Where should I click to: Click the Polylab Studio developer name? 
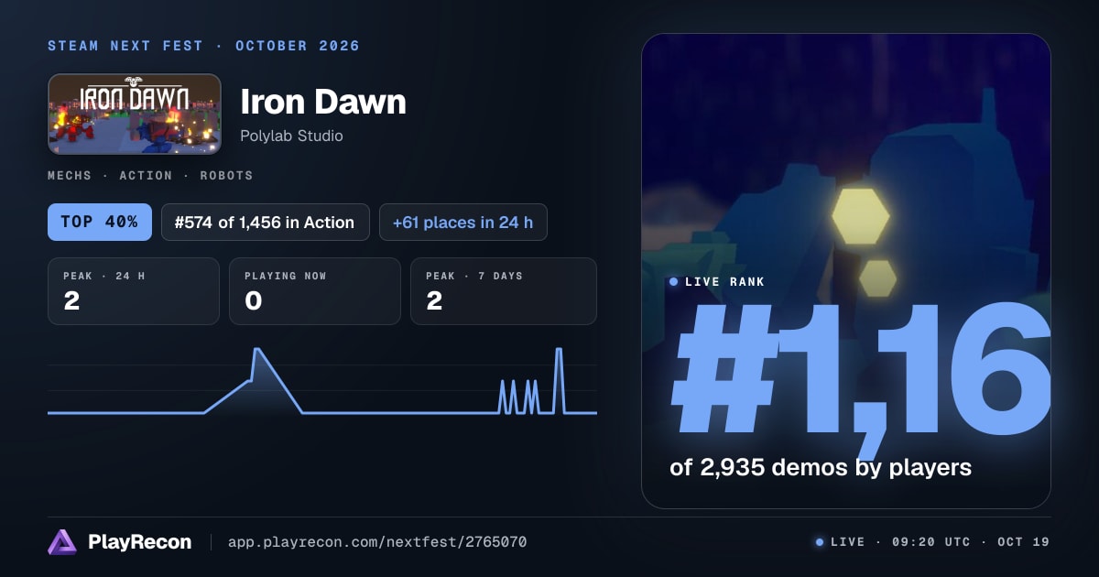[291, 136]
